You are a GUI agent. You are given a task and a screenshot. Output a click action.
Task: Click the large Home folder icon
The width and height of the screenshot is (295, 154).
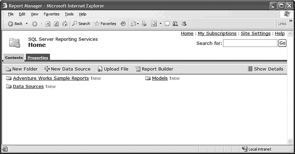(14, 43)
